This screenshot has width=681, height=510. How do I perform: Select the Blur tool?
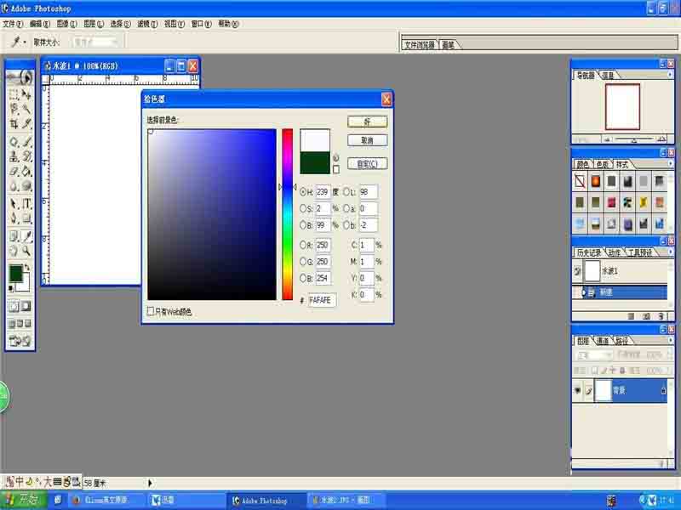click(x=14, y=186)
